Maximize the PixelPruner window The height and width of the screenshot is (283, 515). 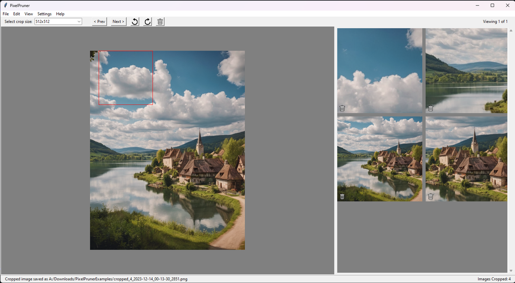492,5
